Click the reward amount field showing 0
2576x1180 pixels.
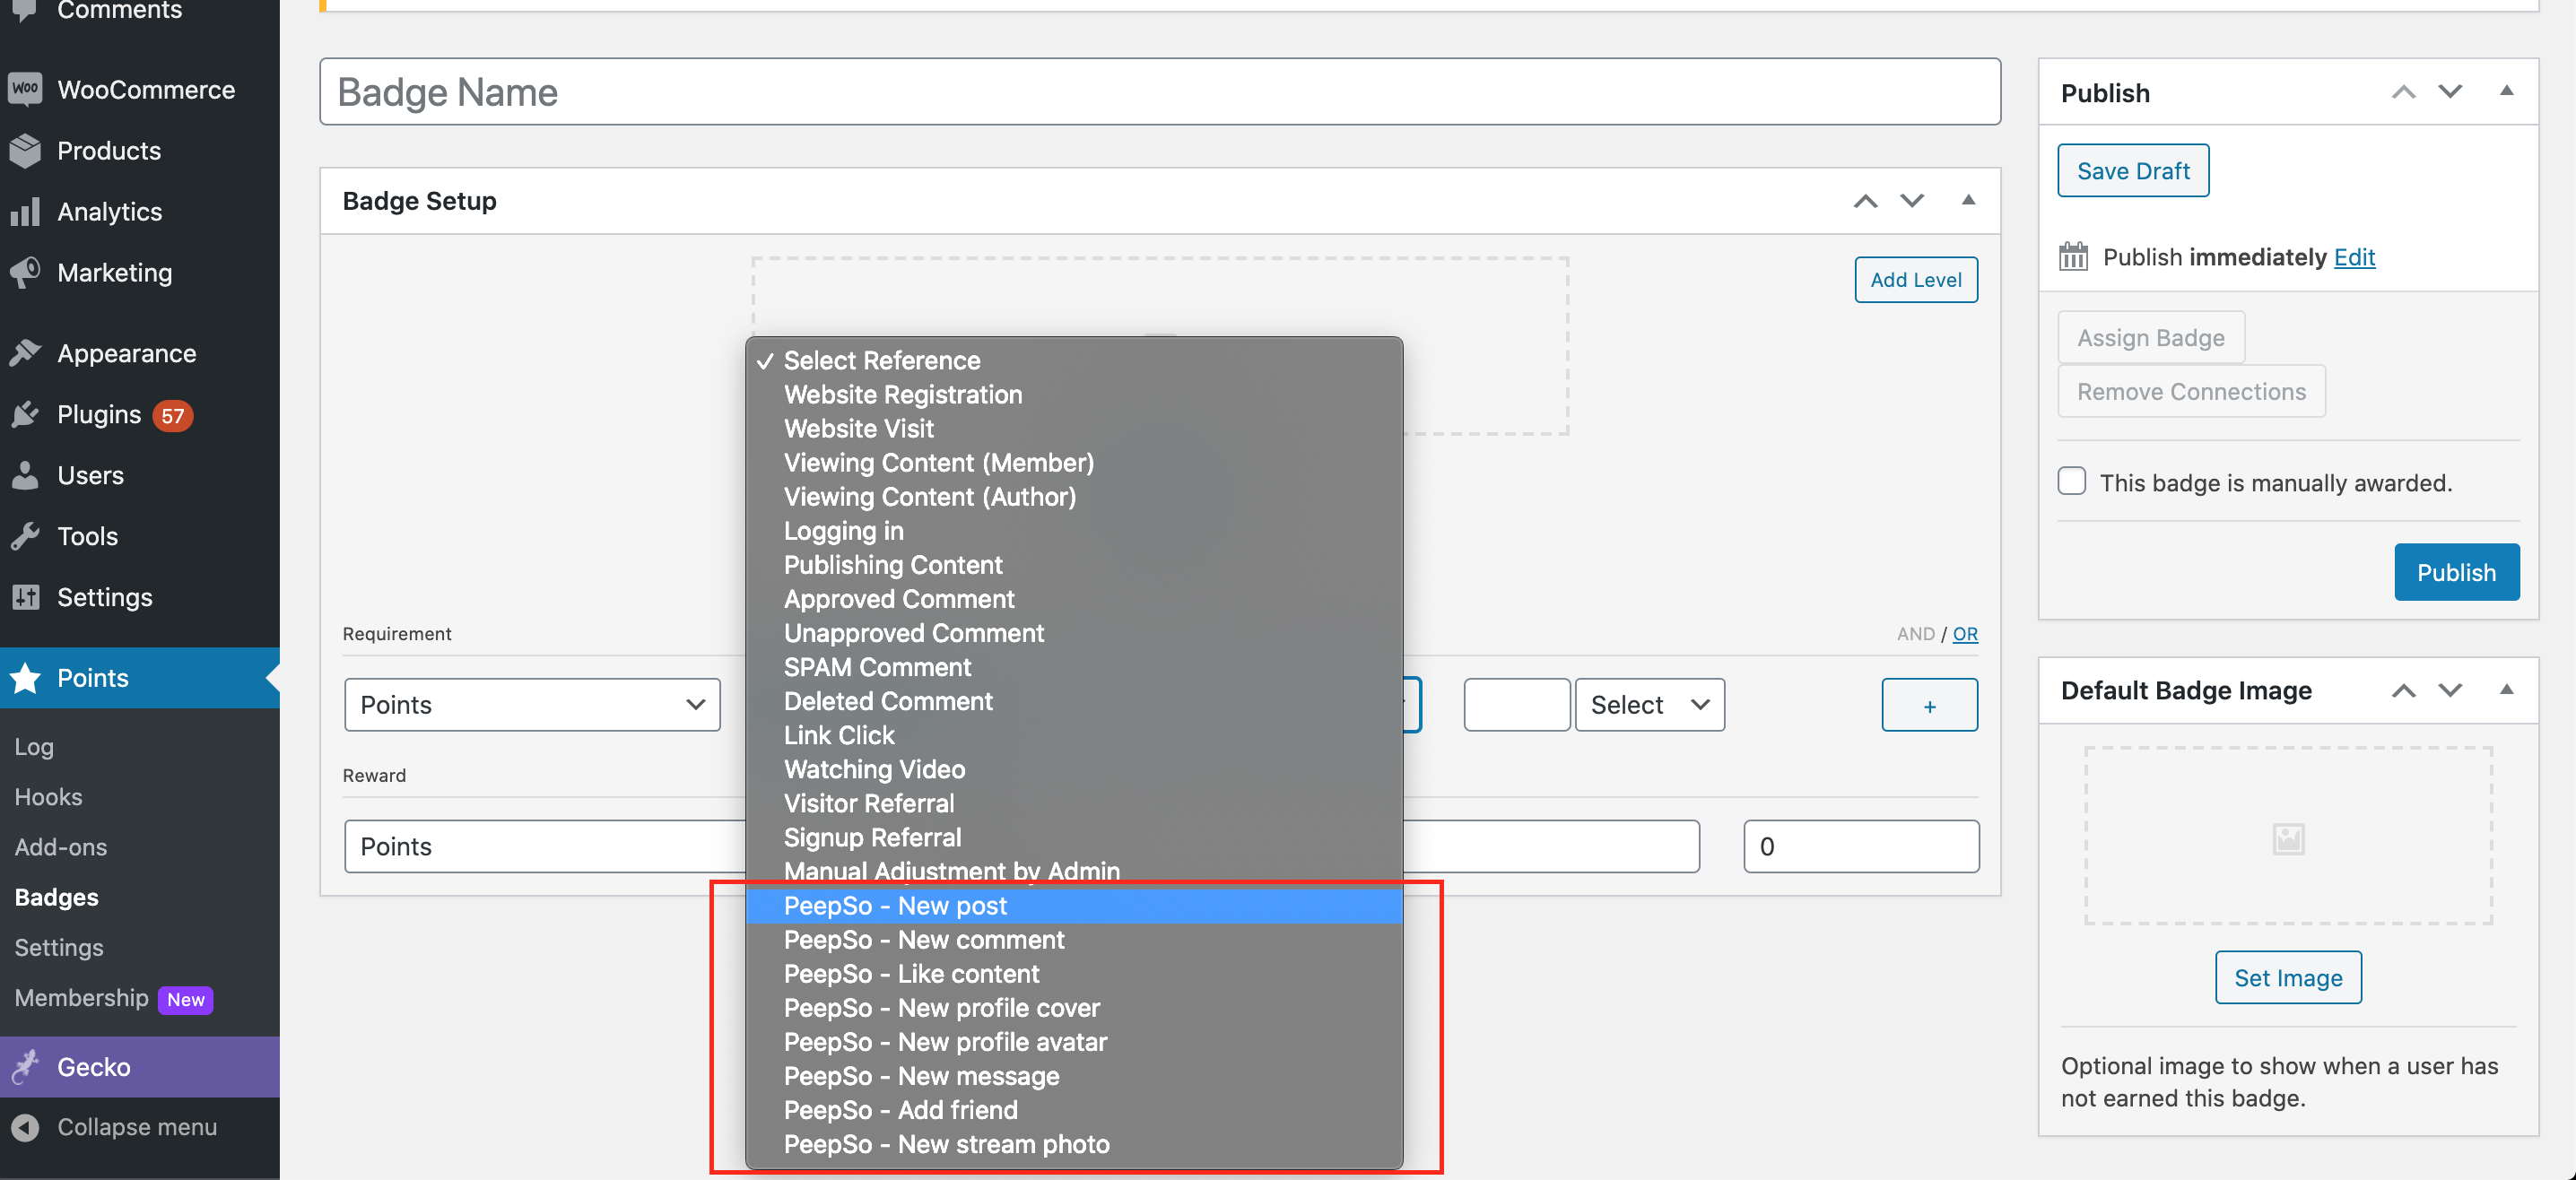click(x=1860, y=846)
